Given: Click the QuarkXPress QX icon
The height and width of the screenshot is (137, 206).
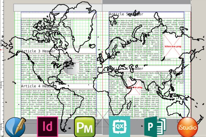Looking at the screenshot, I should coord(119,126).
